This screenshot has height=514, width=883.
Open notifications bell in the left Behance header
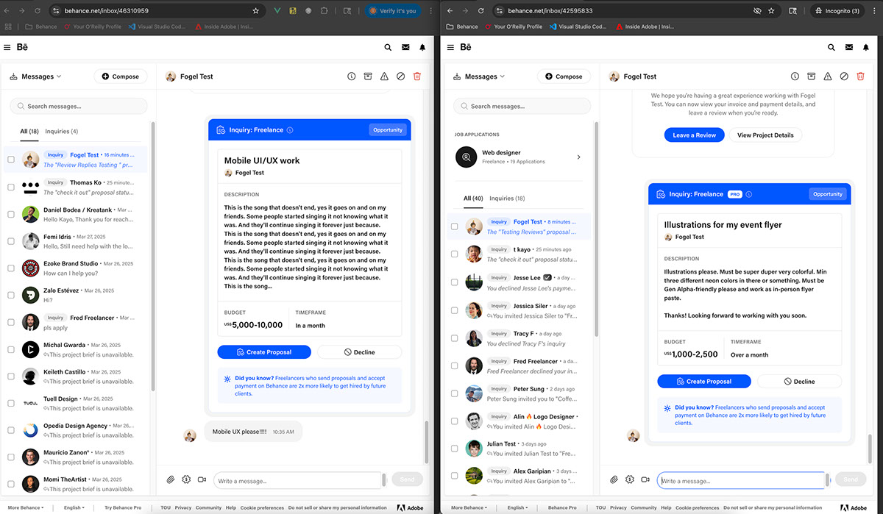(422, 47)
